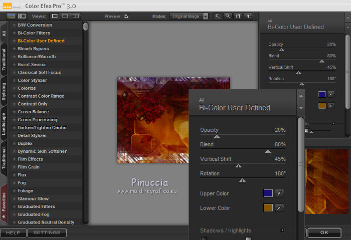Choose side-by-side preview view
Image resolution: width=351 pixels, height=240 pixels.
pos(75,16)
